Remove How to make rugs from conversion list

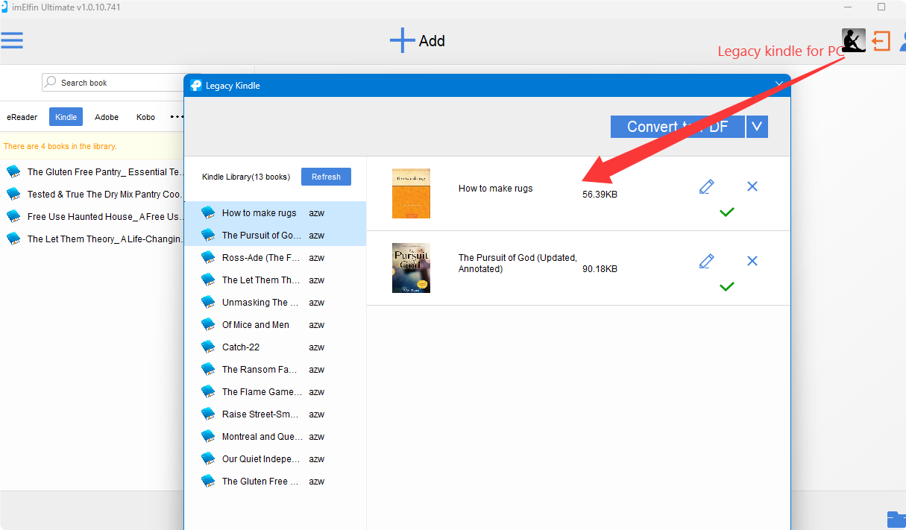pyautogui.click(x=752, y=186)
